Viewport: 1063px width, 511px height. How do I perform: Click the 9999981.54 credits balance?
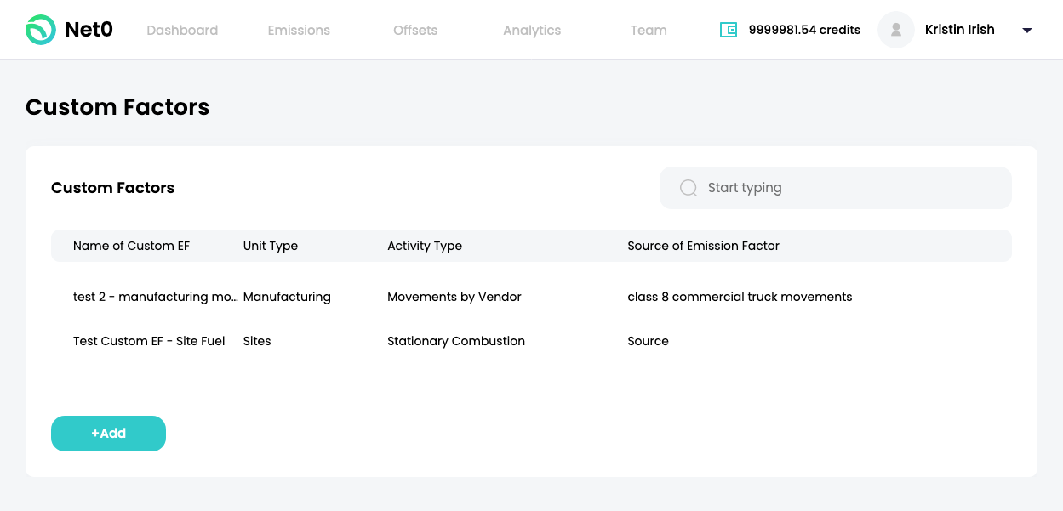click(804, 30)
